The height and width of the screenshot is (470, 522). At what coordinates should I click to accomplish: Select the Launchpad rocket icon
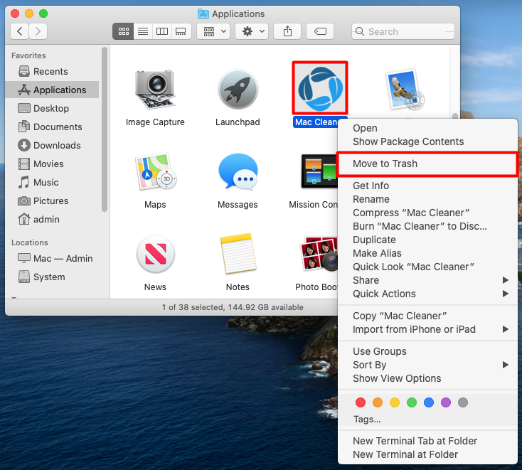click(x=238, y=89)
